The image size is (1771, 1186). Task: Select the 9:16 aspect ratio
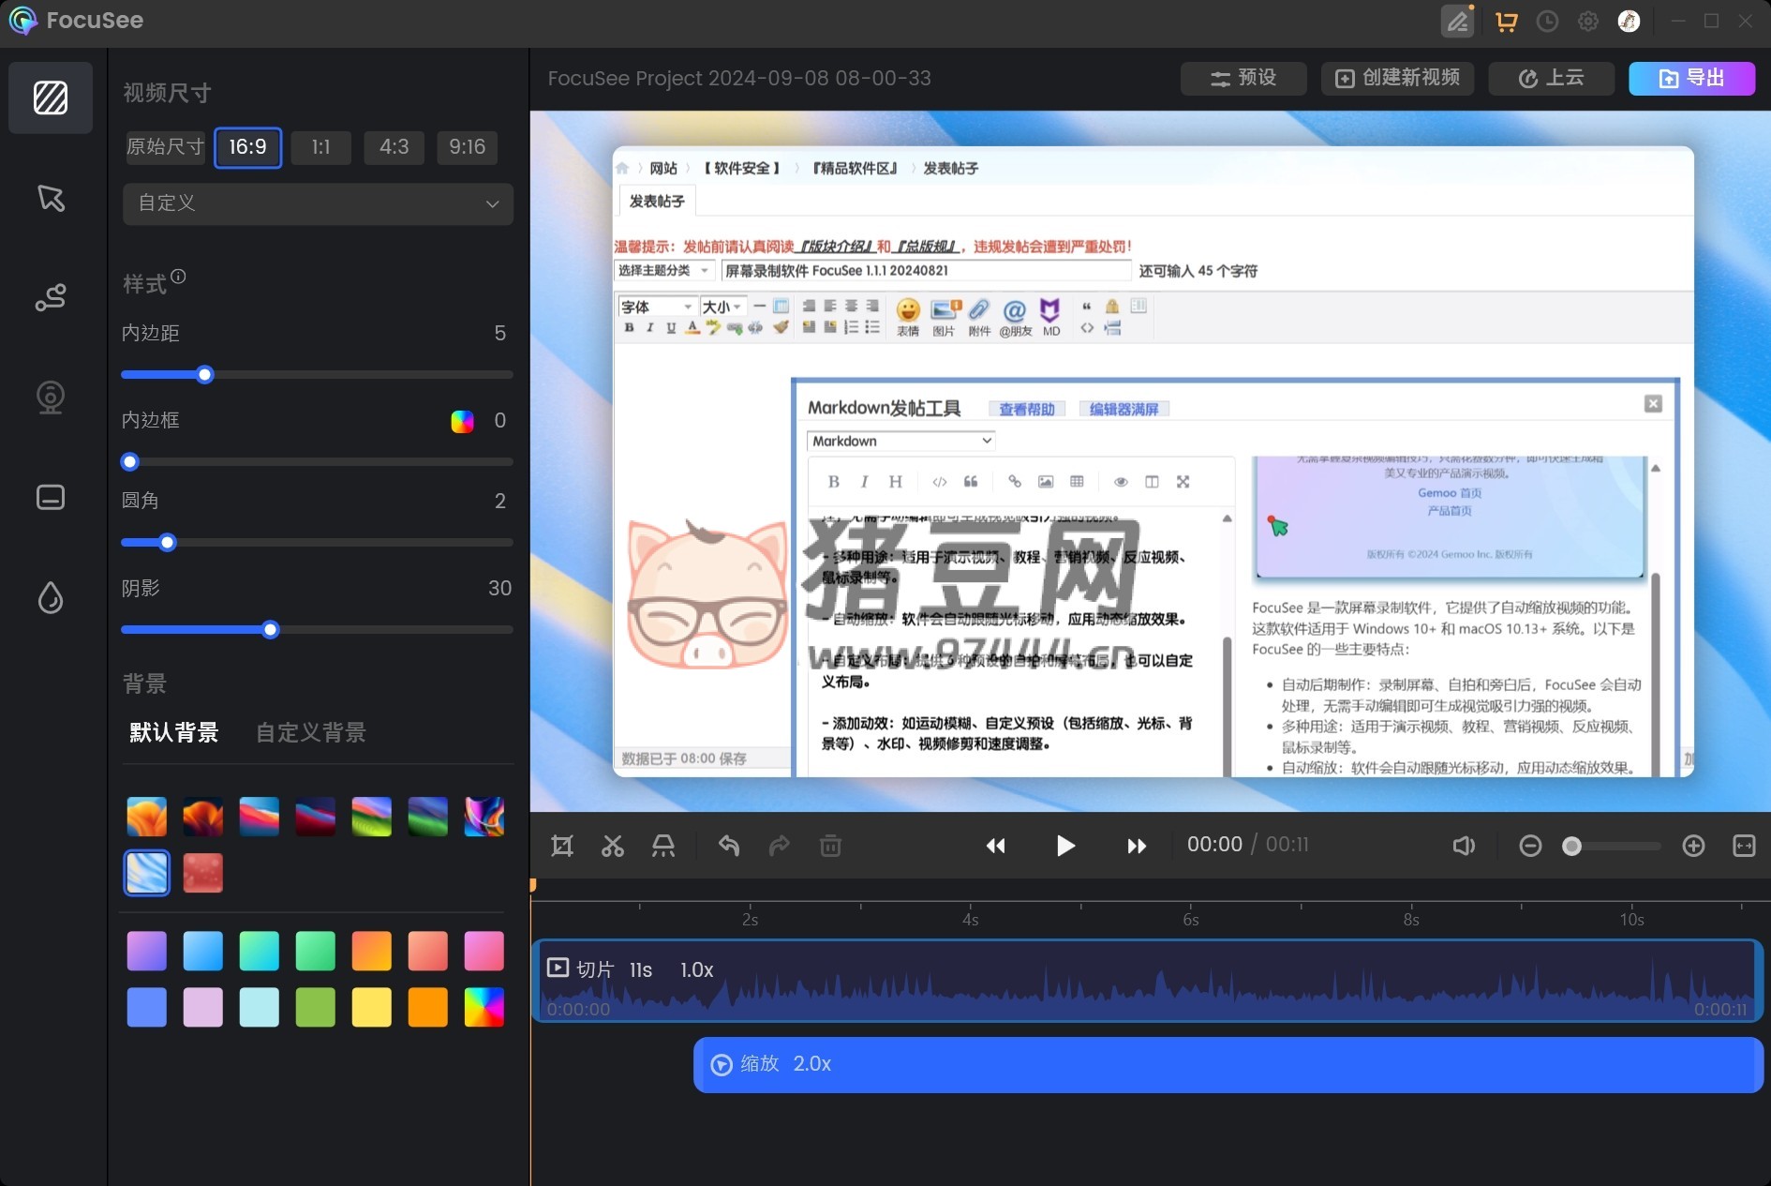point(467,147)
